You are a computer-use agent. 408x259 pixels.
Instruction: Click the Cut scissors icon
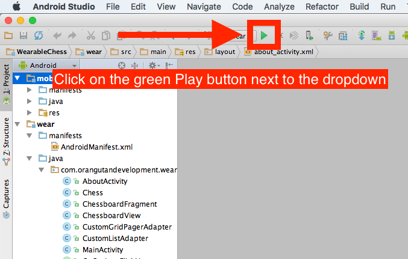91,35
